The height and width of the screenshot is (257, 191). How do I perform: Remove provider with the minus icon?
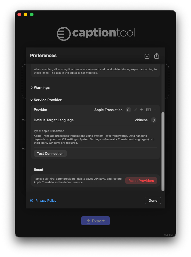click(x=155, y=110)
